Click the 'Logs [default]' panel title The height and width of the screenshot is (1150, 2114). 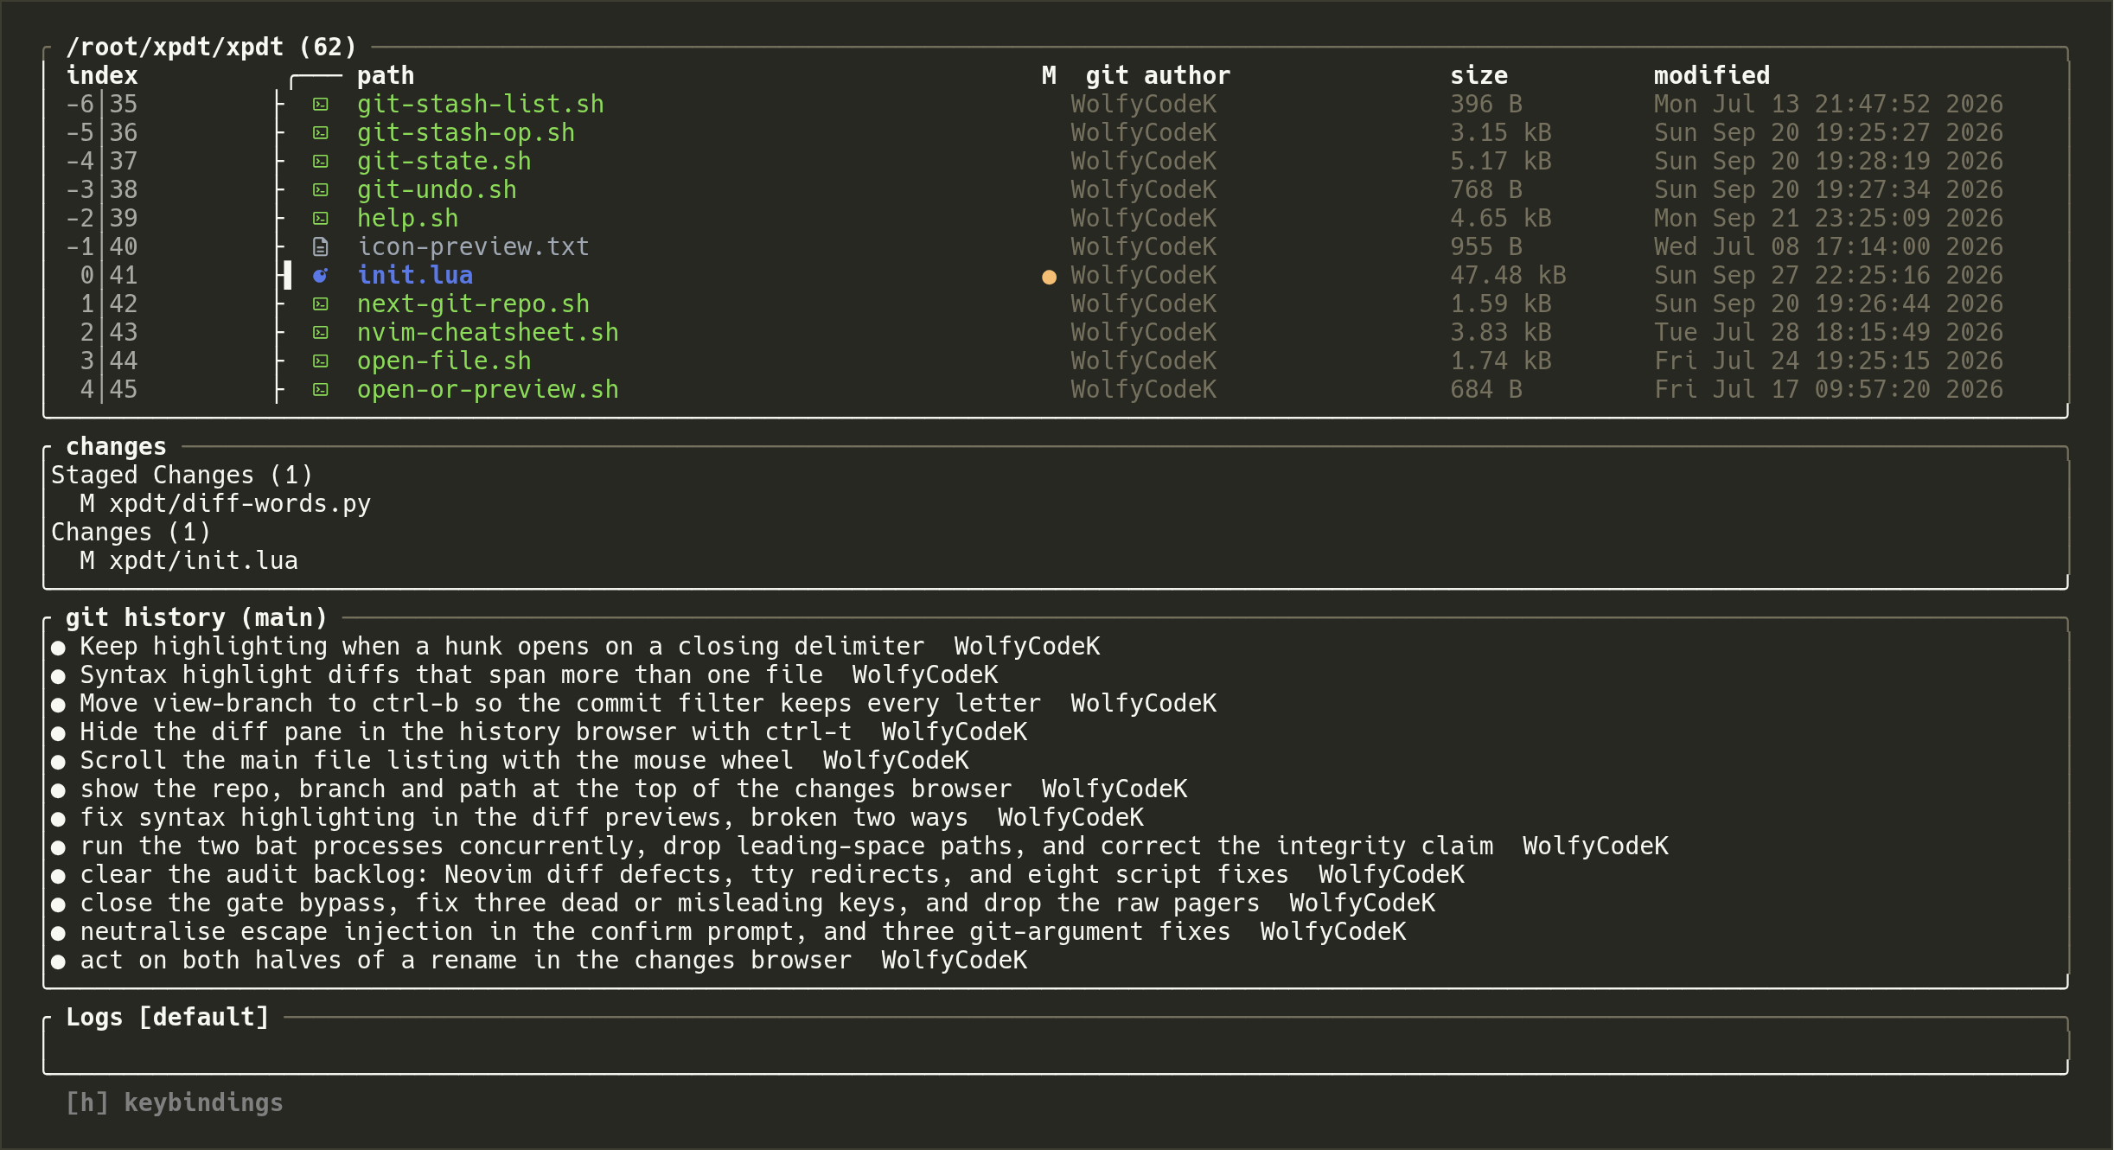(168, 1018)
